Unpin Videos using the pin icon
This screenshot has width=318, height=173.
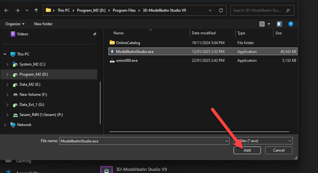[x=95, y=34]
